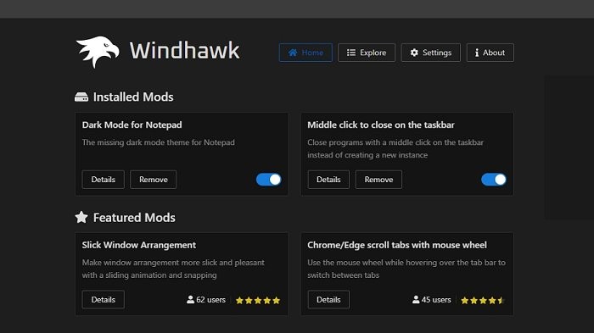This screenshot has width=594, height=333.
Task: Click the Featured Mods star icon
Action: [81, 217]
